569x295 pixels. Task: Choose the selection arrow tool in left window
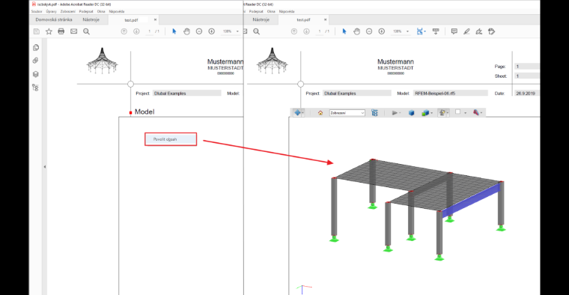[174, 31]
